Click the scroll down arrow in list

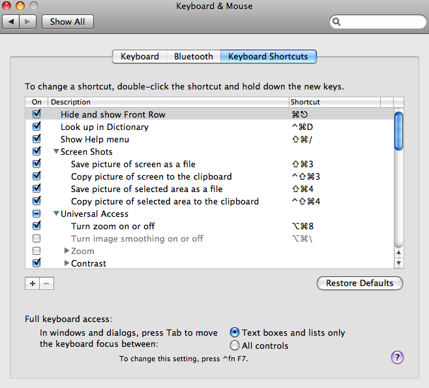click(x=398, y=263)
